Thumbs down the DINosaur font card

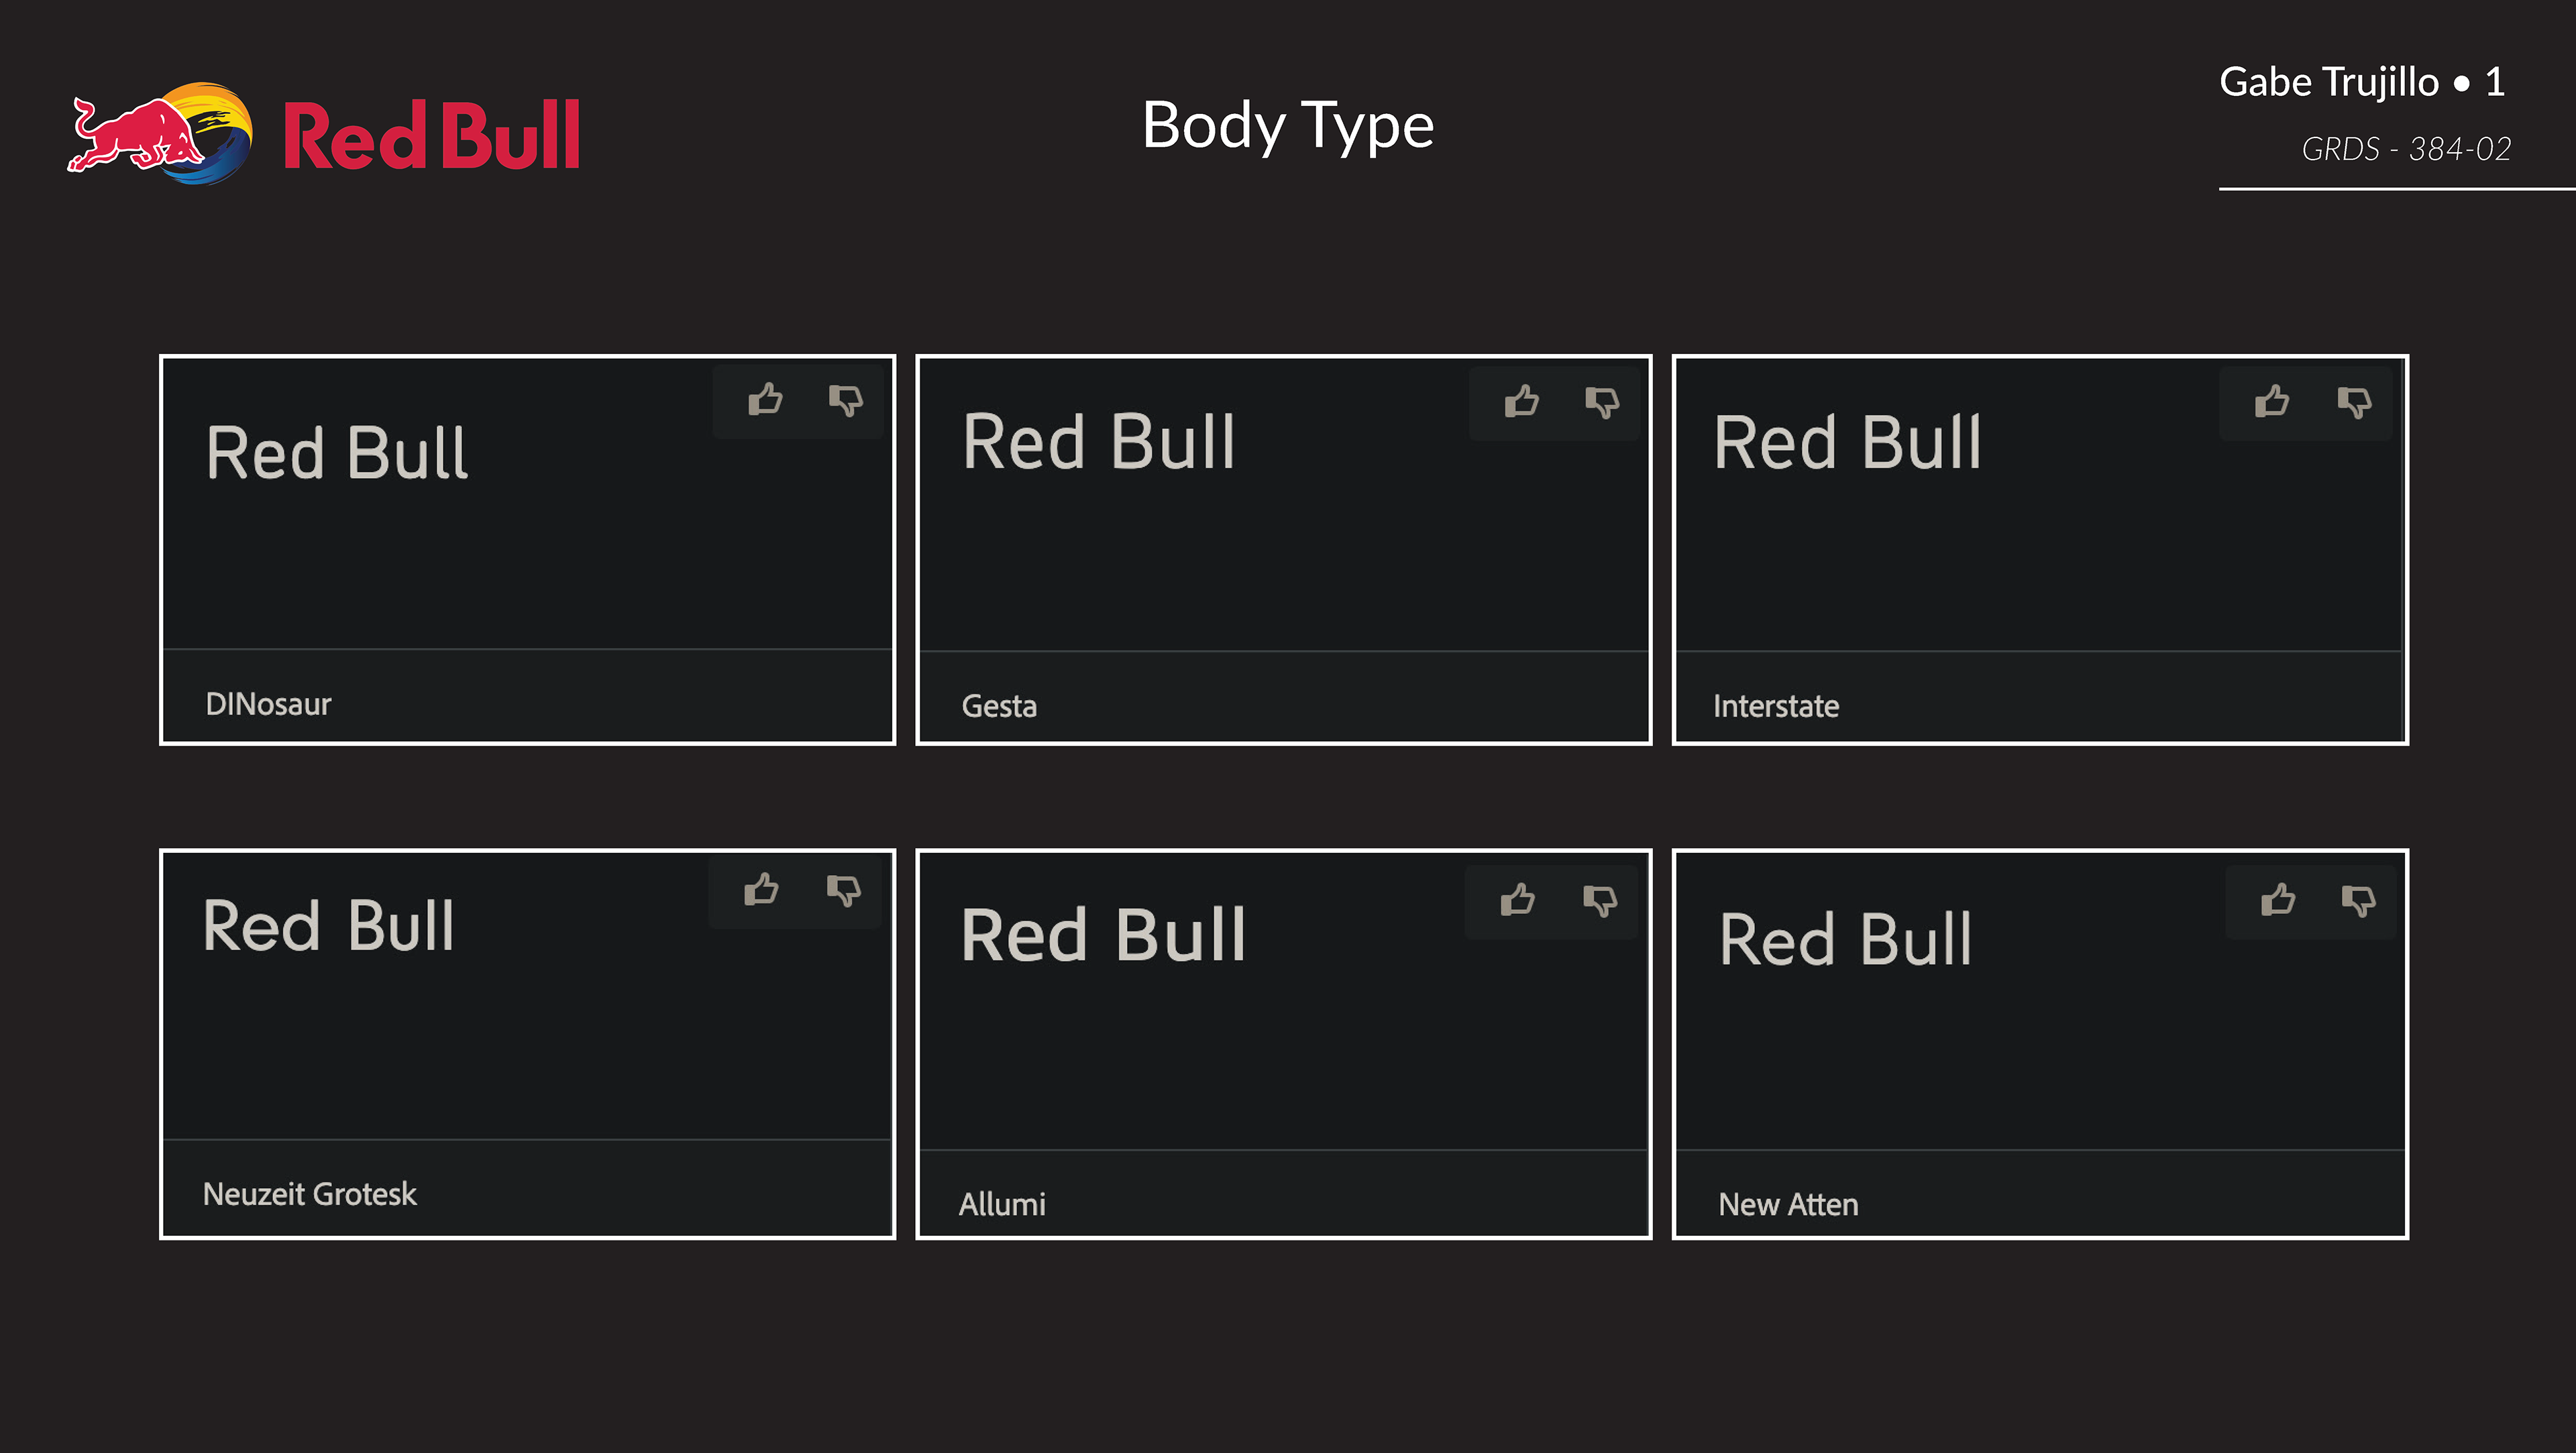tap(846, 401)
